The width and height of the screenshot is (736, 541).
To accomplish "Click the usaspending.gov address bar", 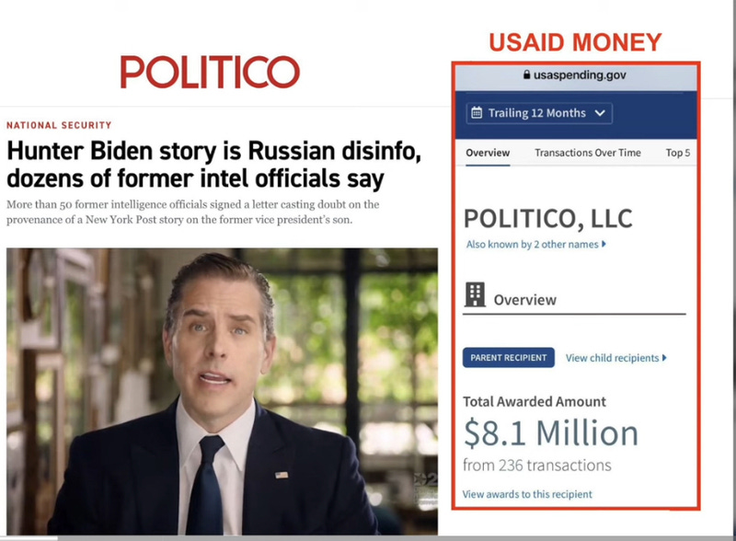I will pyautogui.click(x=576, y=76).
